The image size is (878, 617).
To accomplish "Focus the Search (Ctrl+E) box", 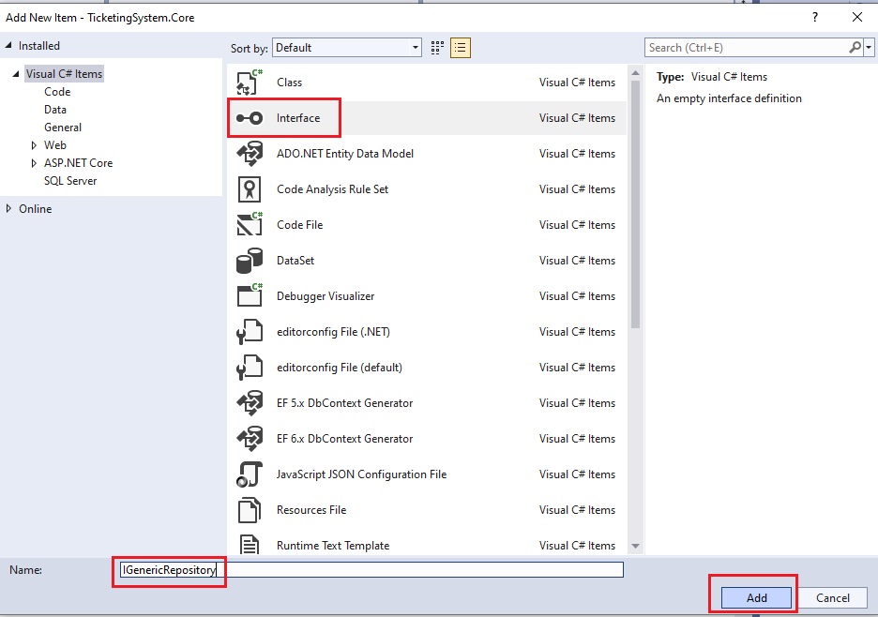I will 747,48.
